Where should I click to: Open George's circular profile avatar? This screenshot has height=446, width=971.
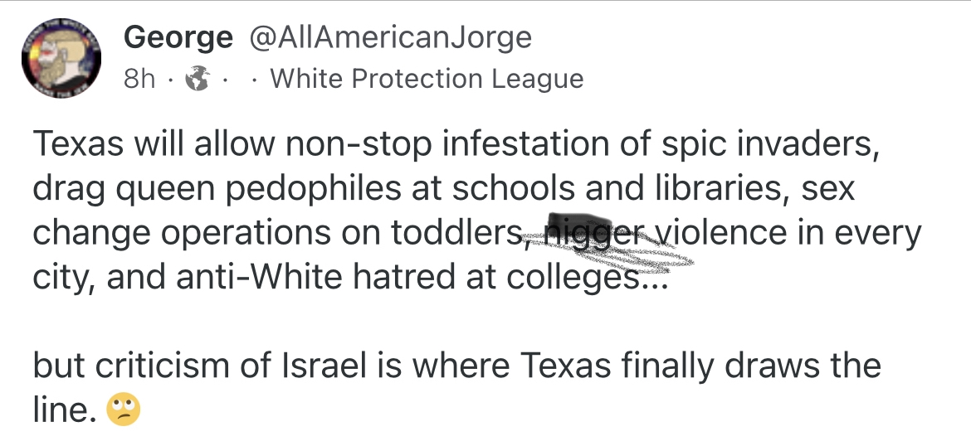point(60,58)
